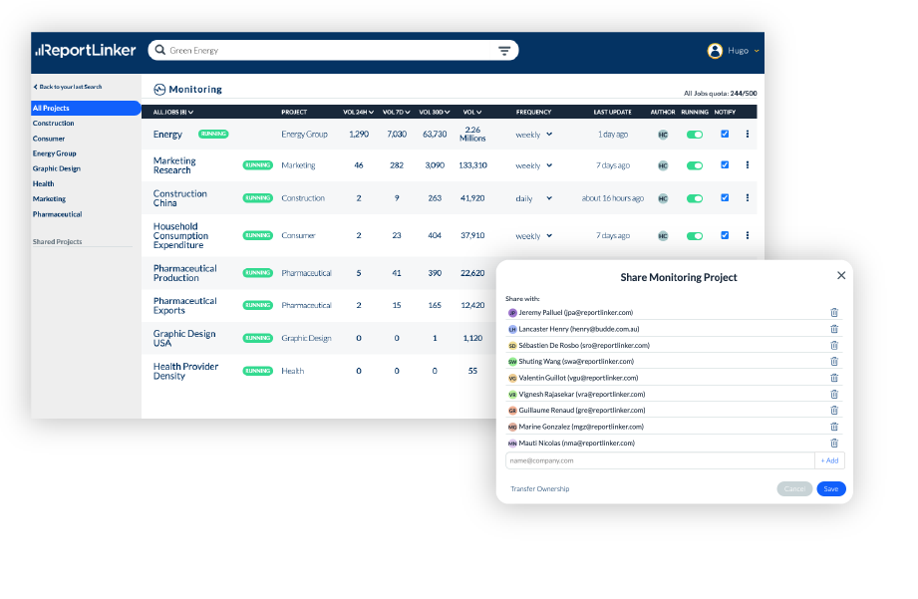Sort by VOL 30D column

pos(435,112)
